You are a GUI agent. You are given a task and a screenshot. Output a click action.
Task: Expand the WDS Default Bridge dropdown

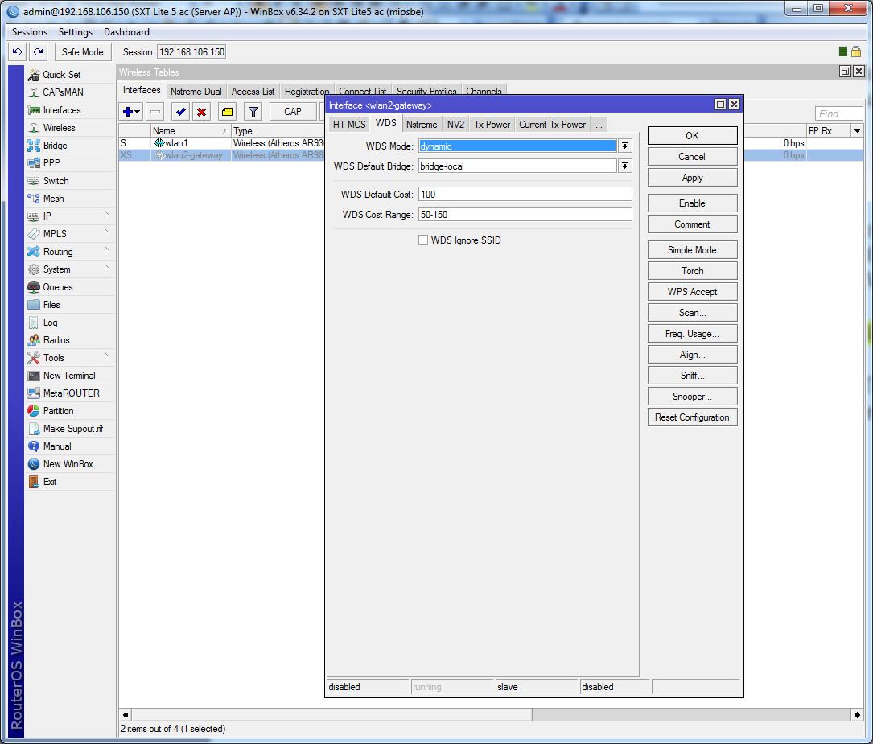coord(624,166)
